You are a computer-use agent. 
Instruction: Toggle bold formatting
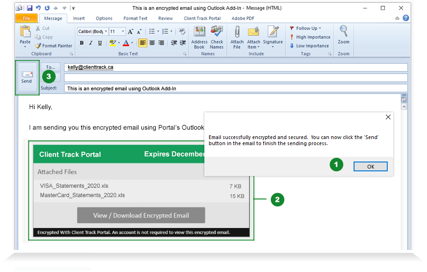point(82,43)
